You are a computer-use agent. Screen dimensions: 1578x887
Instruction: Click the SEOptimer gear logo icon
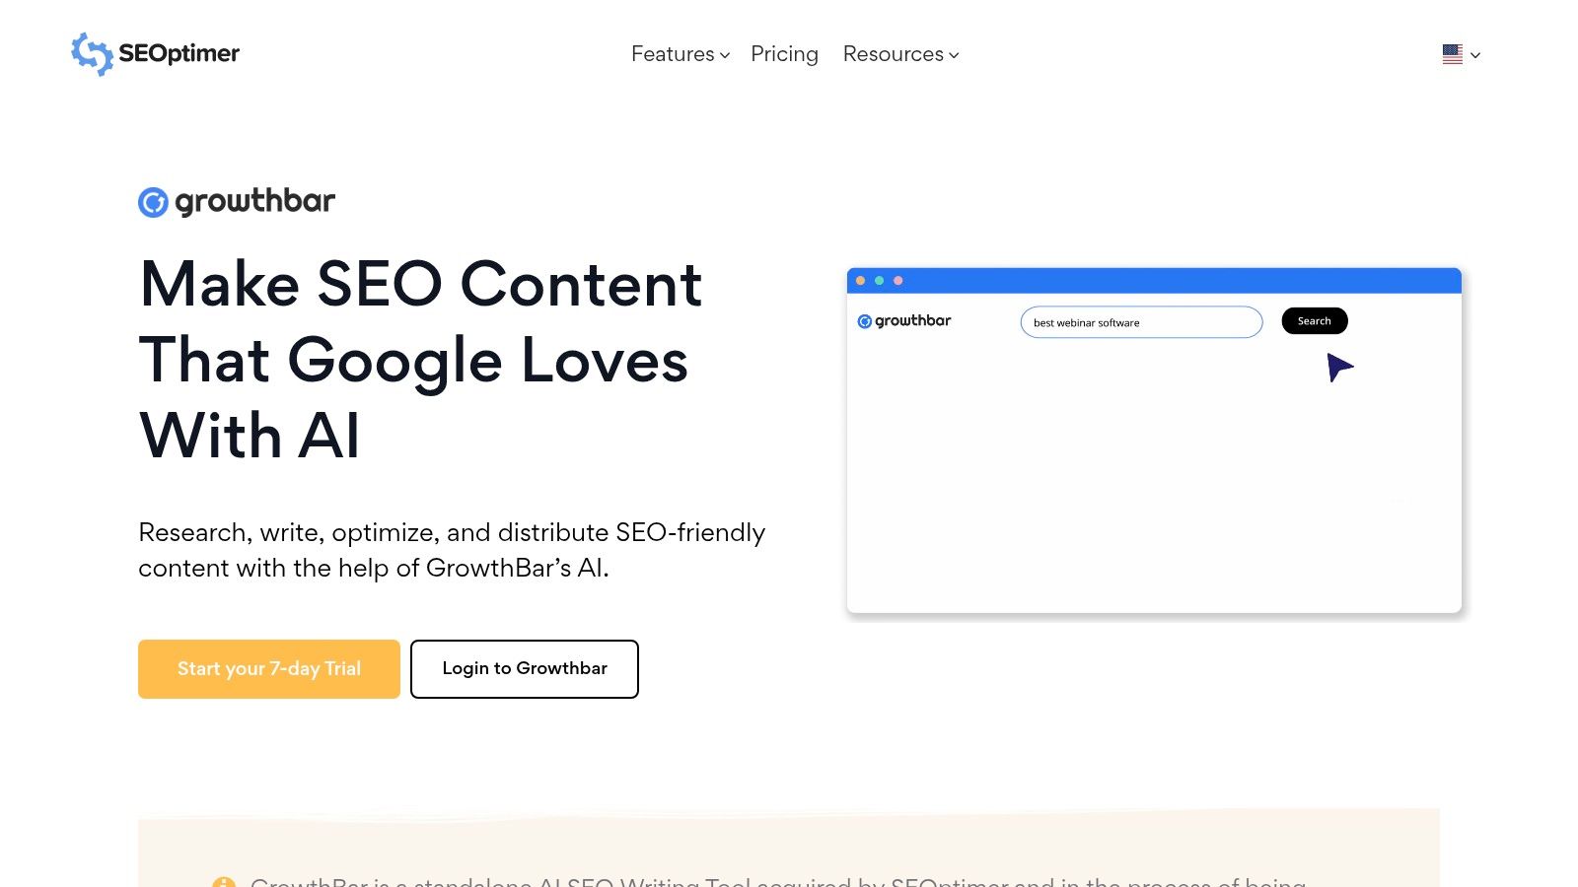[92, 53]
